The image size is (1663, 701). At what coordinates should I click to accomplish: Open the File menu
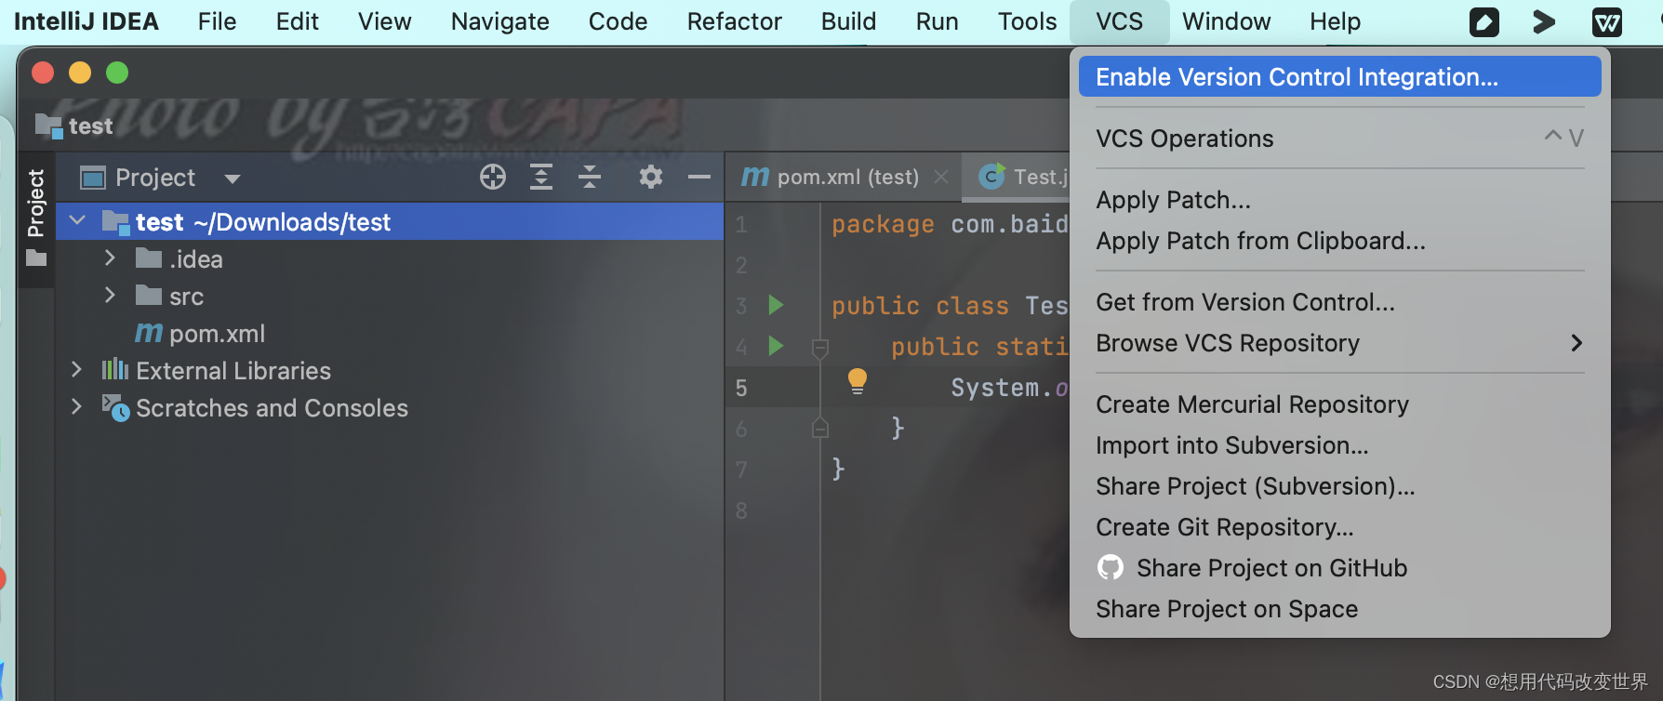tap(218, 21)
